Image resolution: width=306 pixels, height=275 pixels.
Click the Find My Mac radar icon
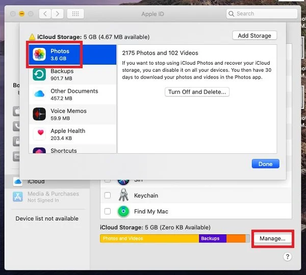[x=123, y=211]
